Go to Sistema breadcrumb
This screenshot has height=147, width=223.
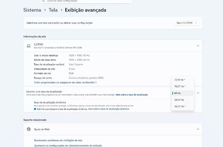click(x=32, y=10)
